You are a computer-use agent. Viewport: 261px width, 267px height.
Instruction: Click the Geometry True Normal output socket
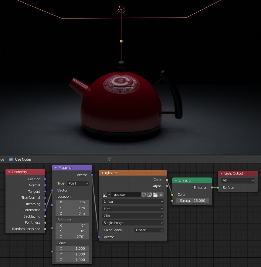pos(45,198)
